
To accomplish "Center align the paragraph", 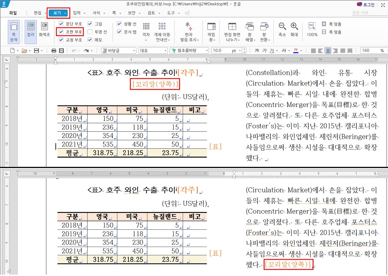I will click(x=328, y=51).
